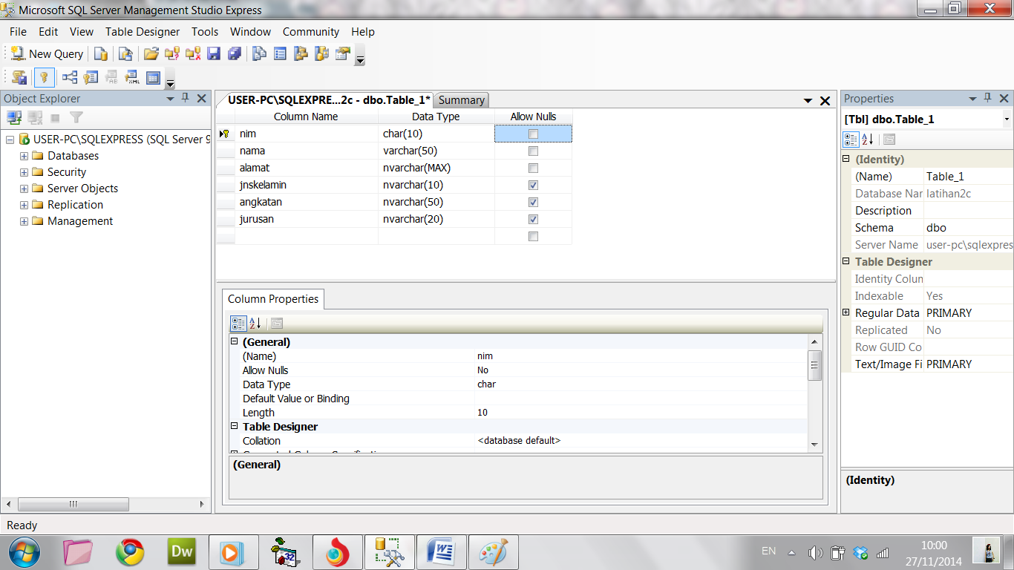Toggle Allow Nulls for nim column

click(x=533, y=134)
